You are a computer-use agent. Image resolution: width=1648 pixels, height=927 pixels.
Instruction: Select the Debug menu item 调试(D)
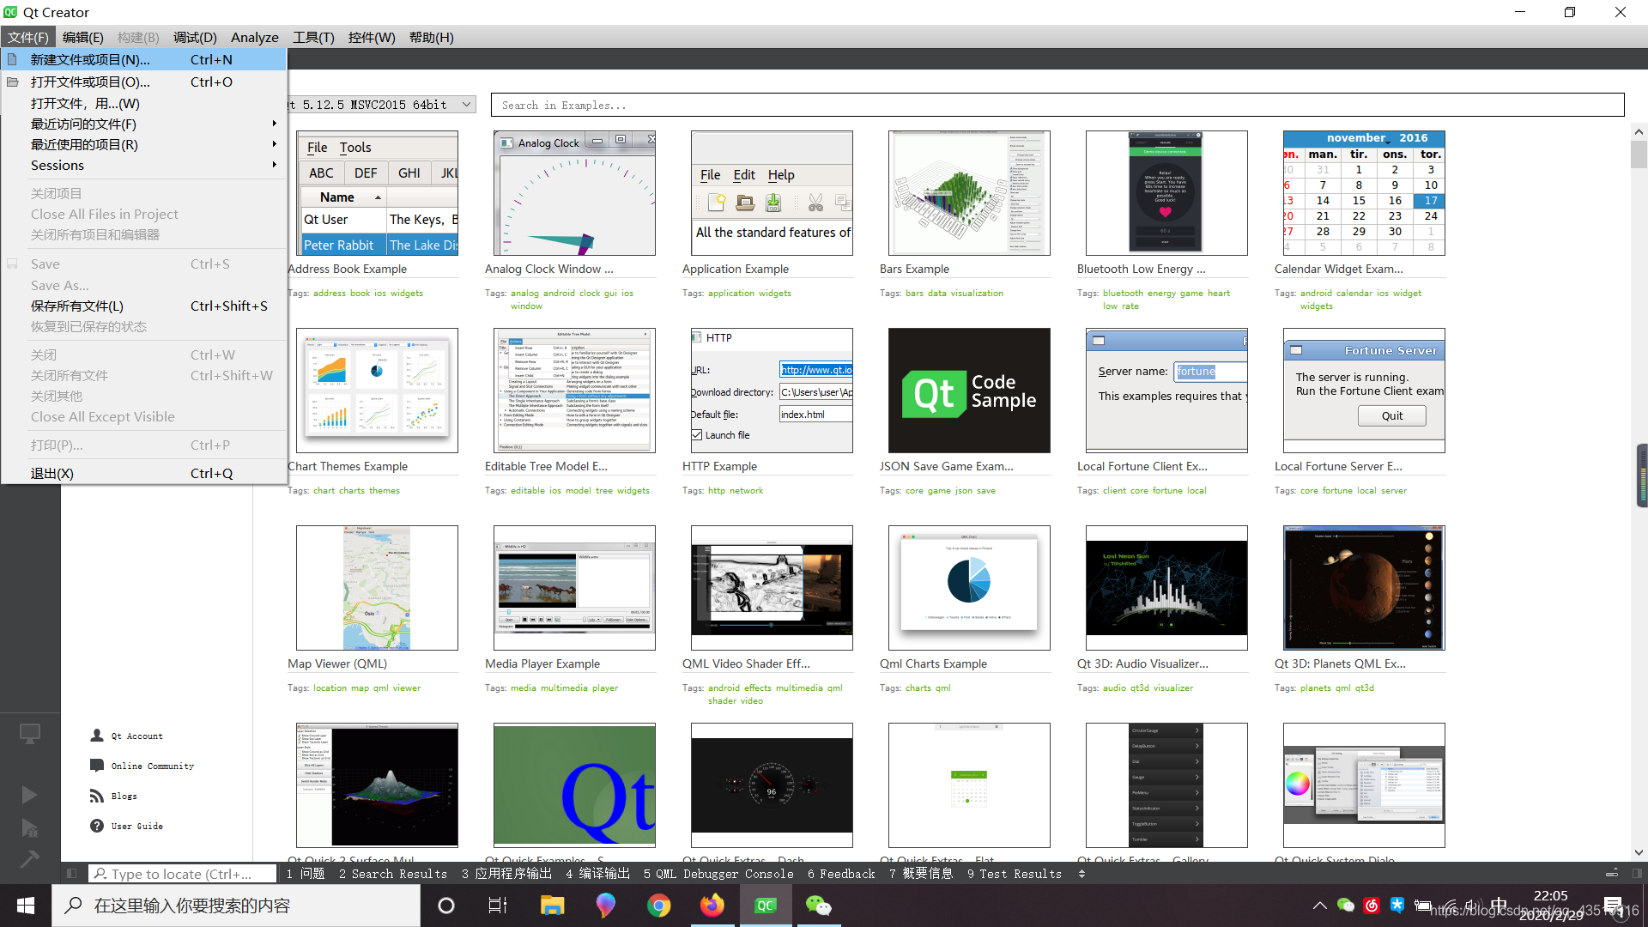[191, 36]
